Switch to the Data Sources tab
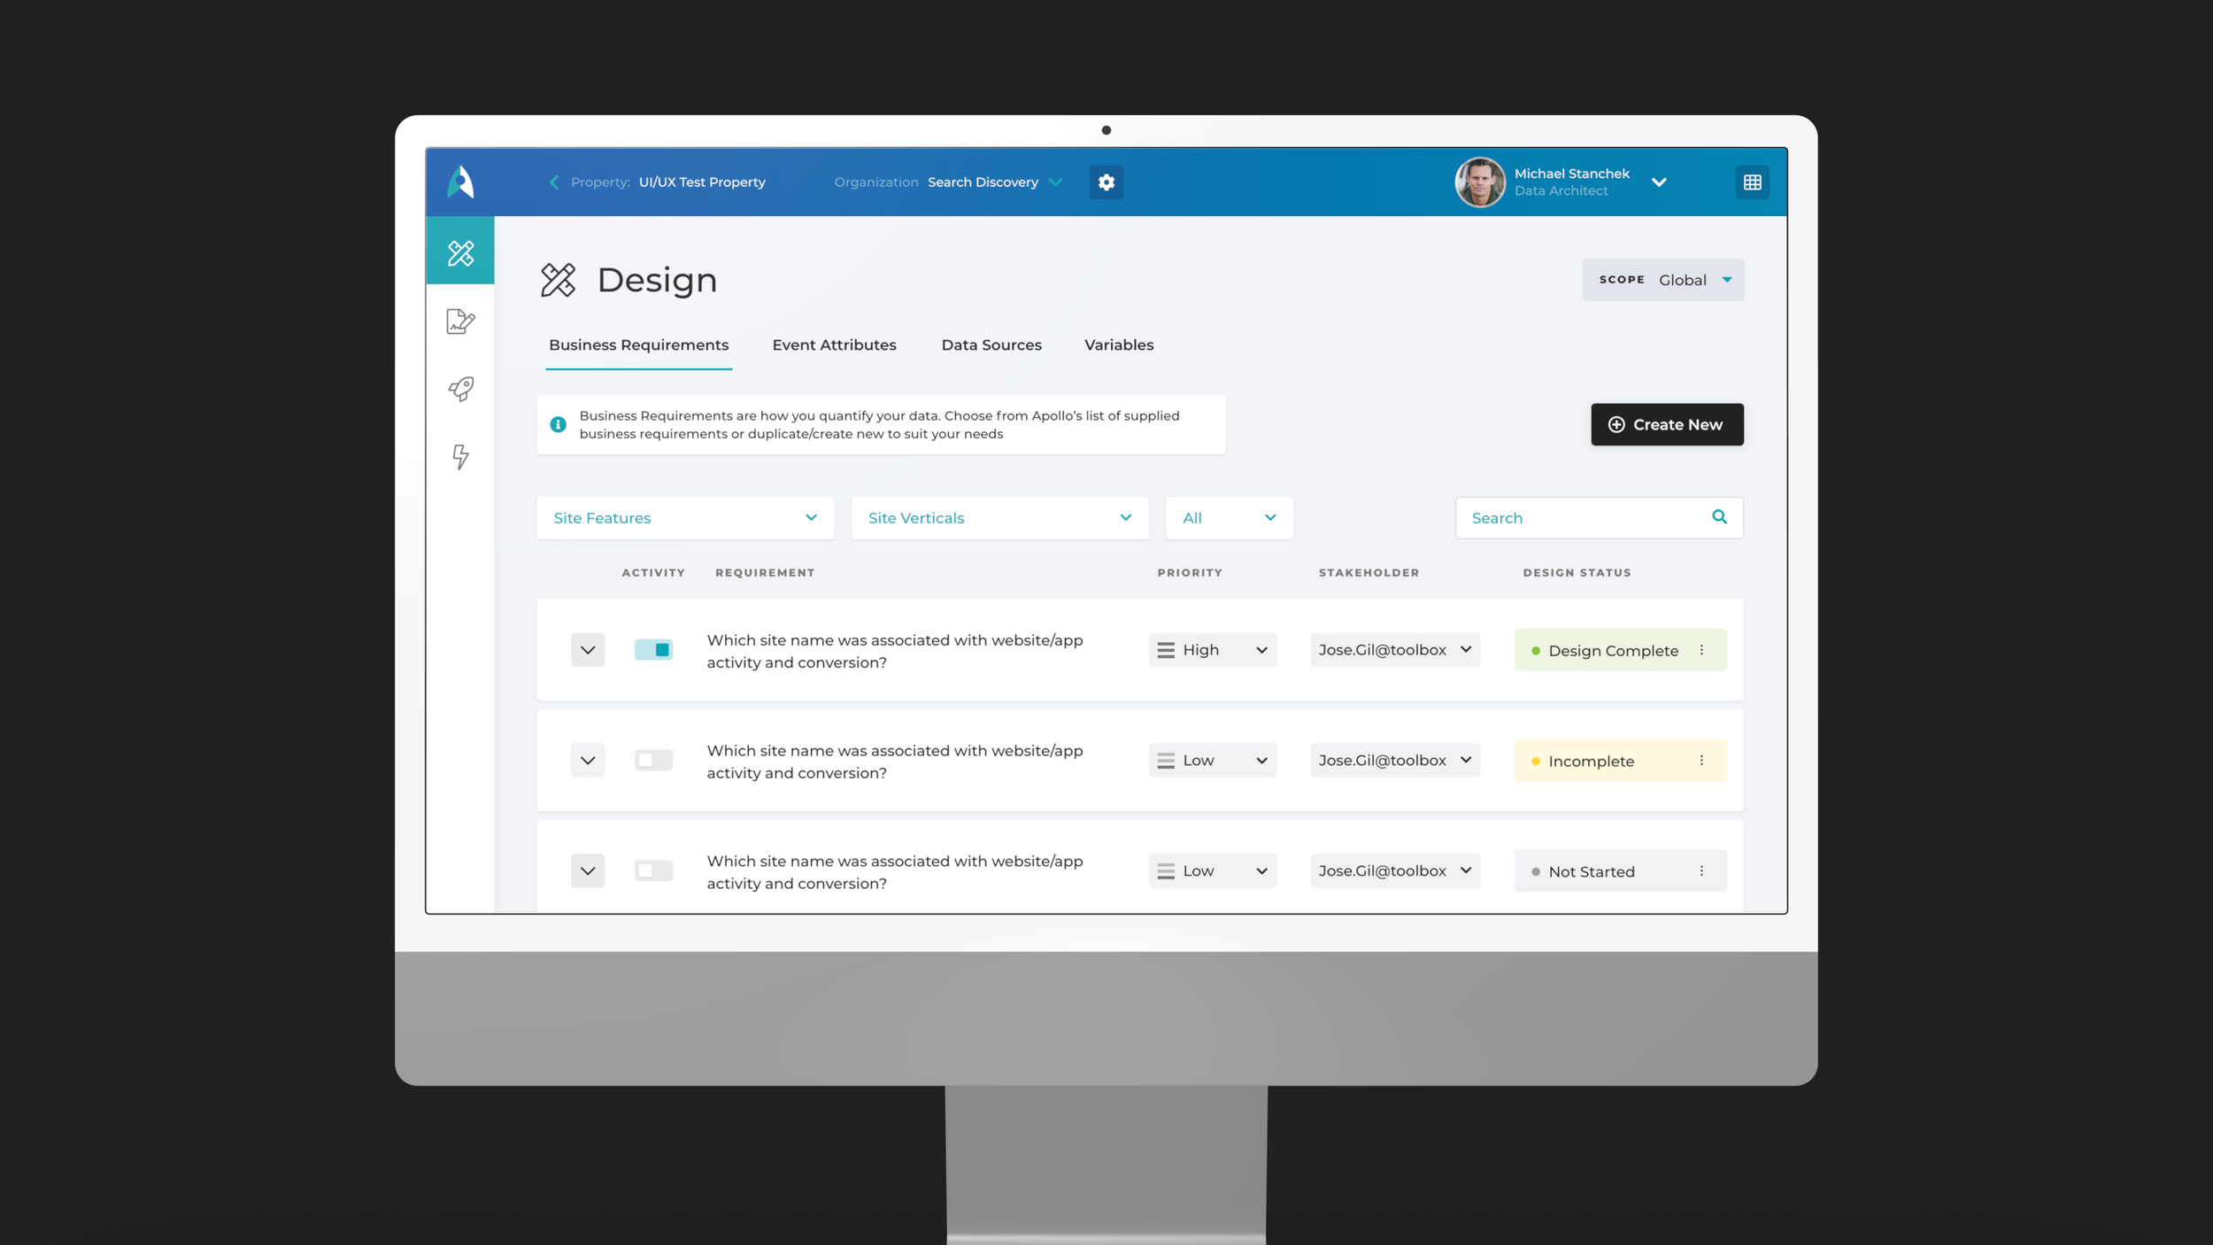 pos(991,345)
